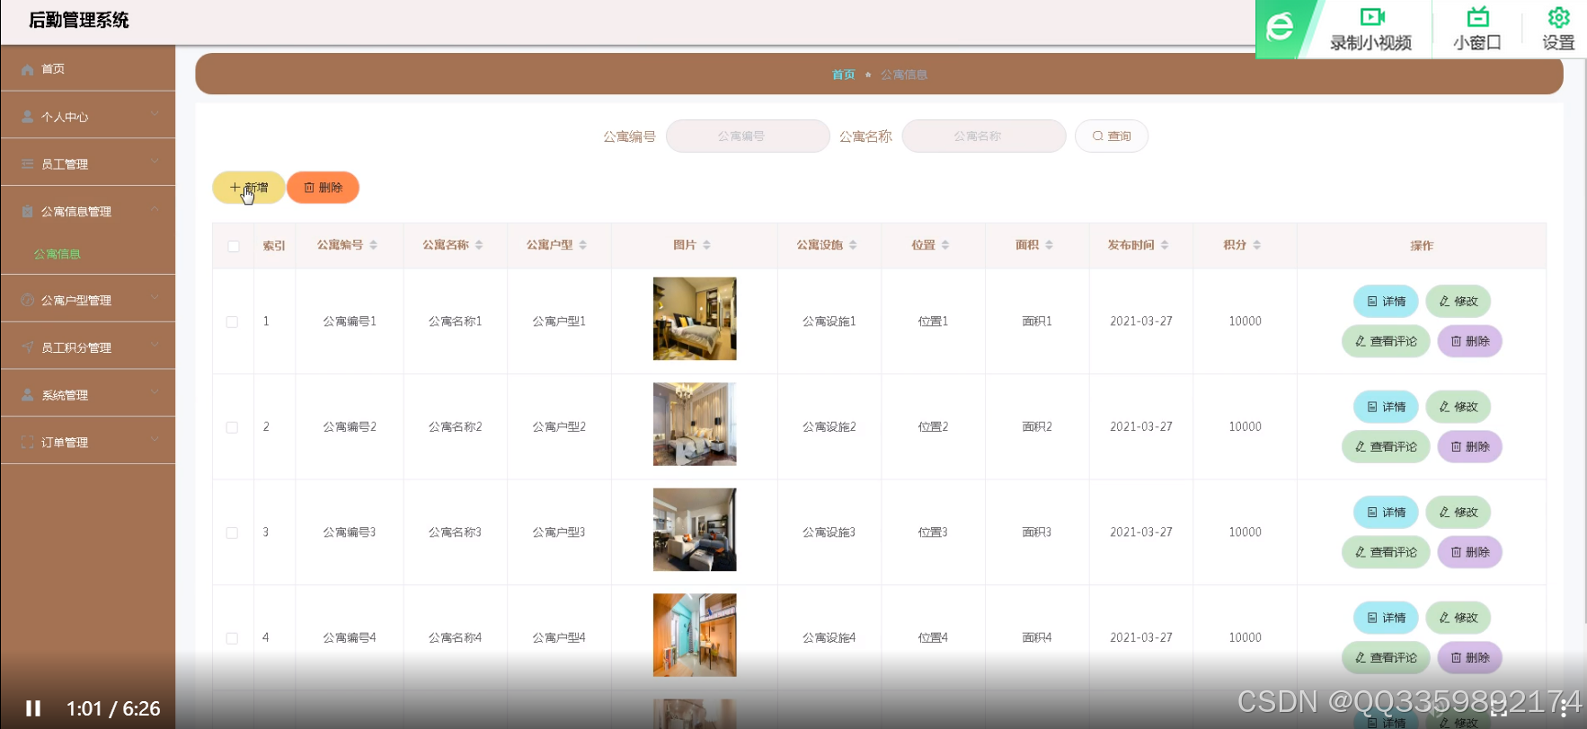Open 详情 for 公寓编号1
The image size is (1587, 729).
pyautogui.click(x=1386, y=302)
